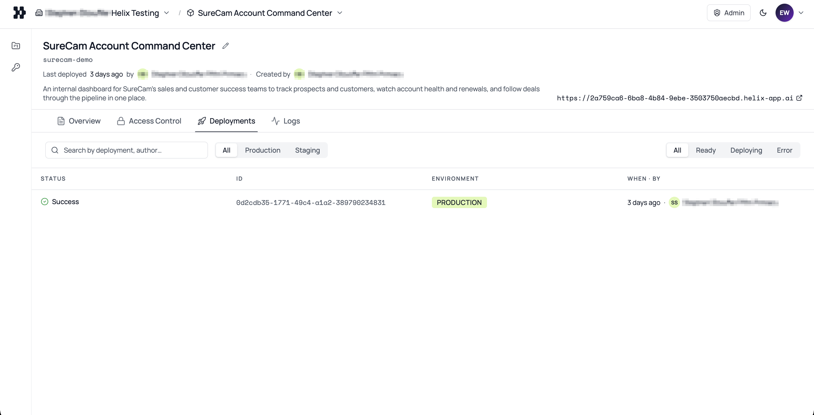The image size is (814, 415).
Task: Click the WHEN · BY column header
Action: tap(644, 179)
